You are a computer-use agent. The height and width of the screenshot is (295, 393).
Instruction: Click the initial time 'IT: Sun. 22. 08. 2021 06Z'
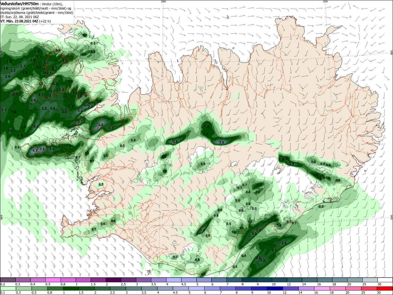click(x=20, y=17)
